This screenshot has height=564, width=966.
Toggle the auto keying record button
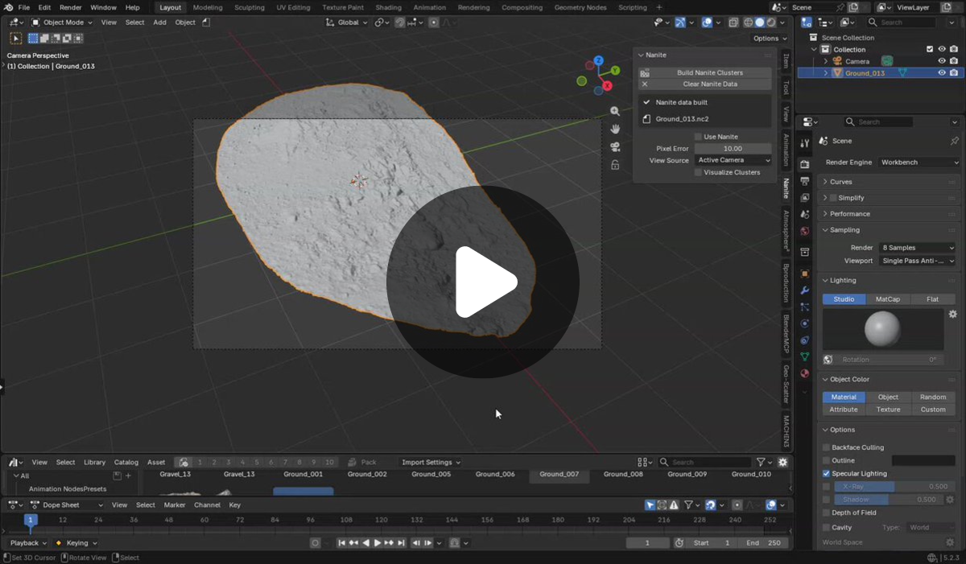point(315,543)
